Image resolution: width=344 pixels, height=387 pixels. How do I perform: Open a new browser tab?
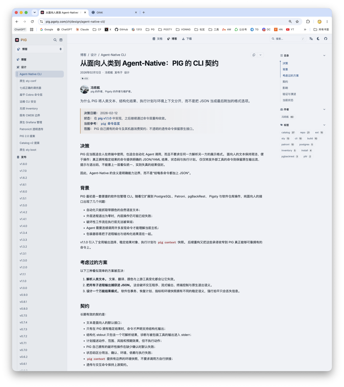coord(144,12)
